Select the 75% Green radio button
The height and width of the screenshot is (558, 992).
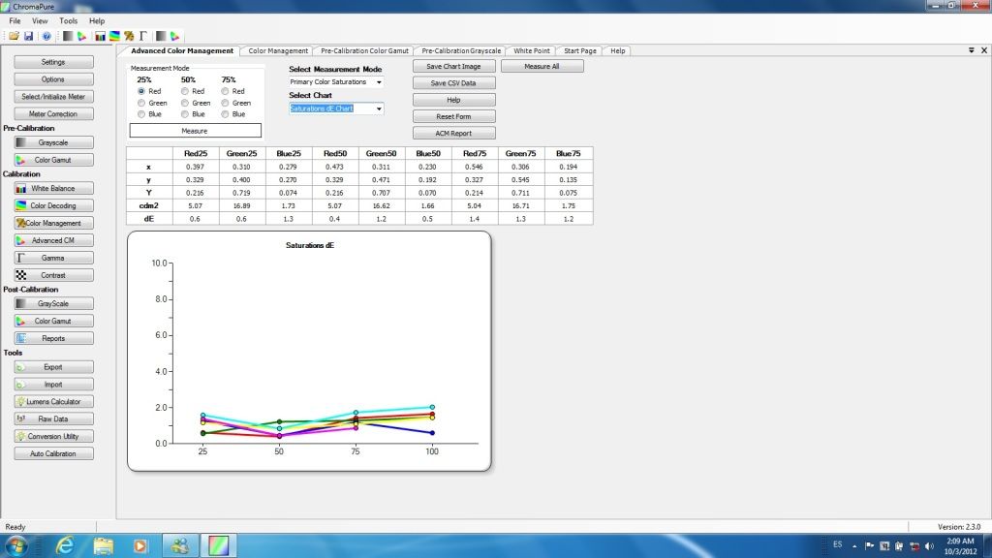click(x=225, y=103)
